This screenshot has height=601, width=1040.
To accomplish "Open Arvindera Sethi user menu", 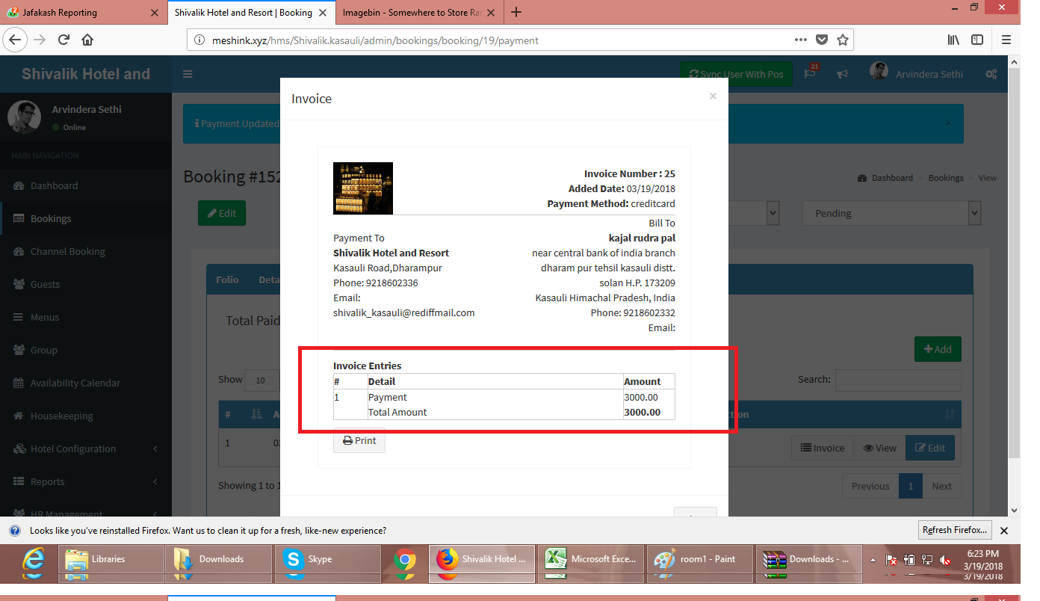I will tap(917, 73).
